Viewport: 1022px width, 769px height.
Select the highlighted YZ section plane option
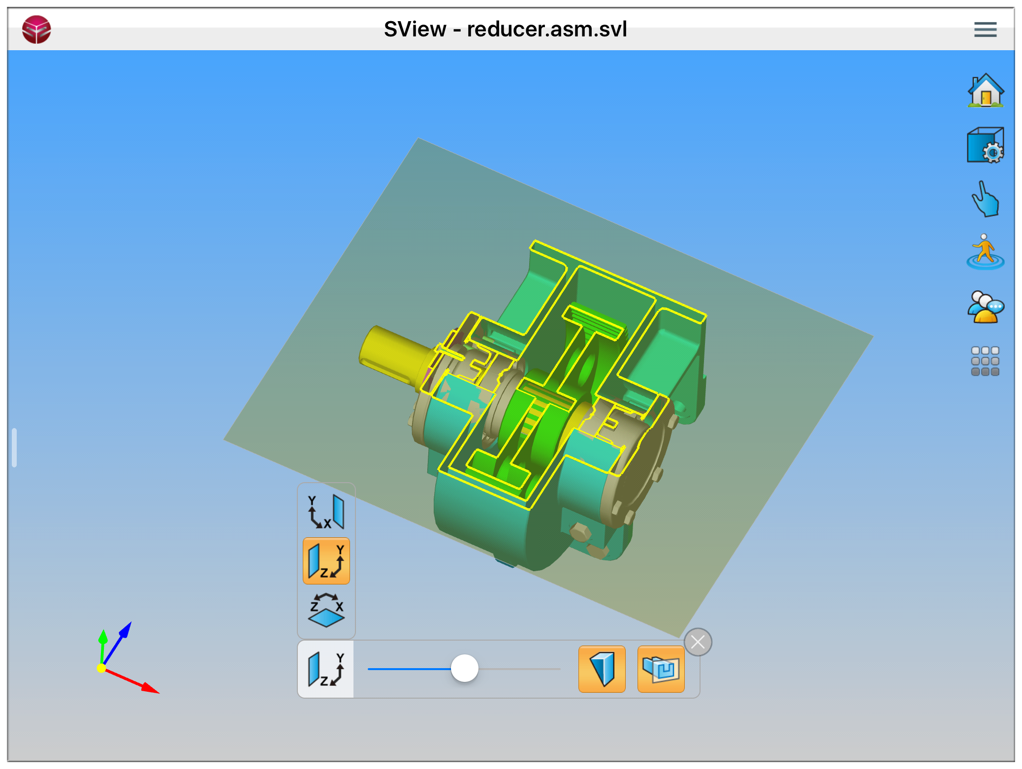pyautogui.click(x=326, y=561)
